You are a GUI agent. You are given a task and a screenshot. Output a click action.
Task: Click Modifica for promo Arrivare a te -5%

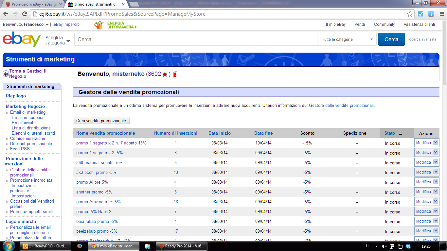tap(423, 202)
